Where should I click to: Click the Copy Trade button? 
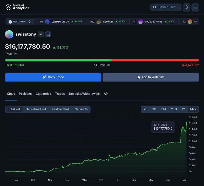click(x=53, y=77)
